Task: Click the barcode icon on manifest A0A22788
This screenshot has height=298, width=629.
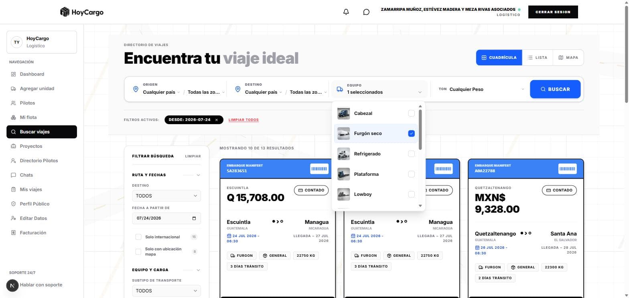Action: 567,169
